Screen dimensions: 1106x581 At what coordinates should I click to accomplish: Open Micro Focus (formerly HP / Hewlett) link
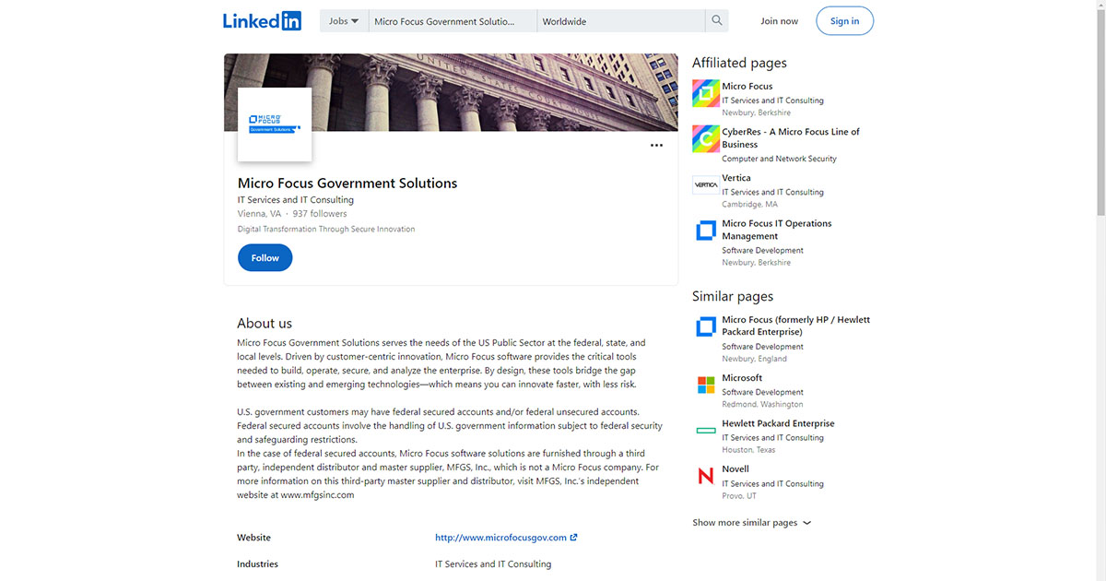click(x=795, y=326)
